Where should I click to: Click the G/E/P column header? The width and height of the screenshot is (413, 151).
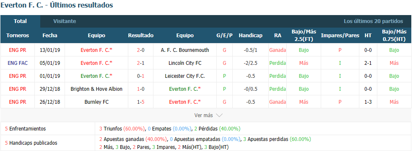[224, 36]
